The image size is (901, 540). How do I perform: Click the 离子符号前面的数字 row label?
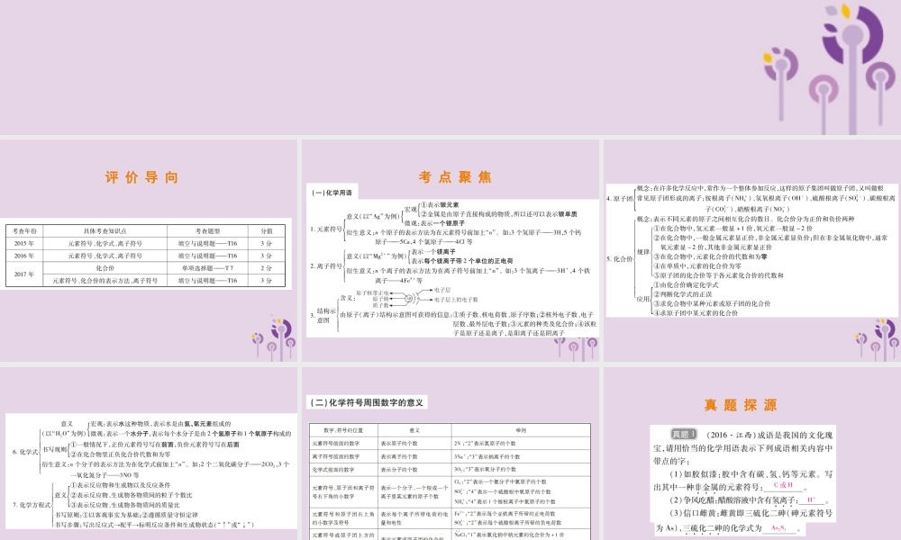tap(343, 456)
